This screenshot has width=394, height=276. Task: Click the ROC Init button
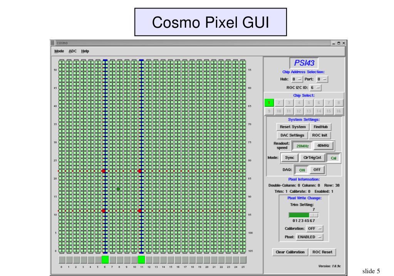[x=320, y=135]
